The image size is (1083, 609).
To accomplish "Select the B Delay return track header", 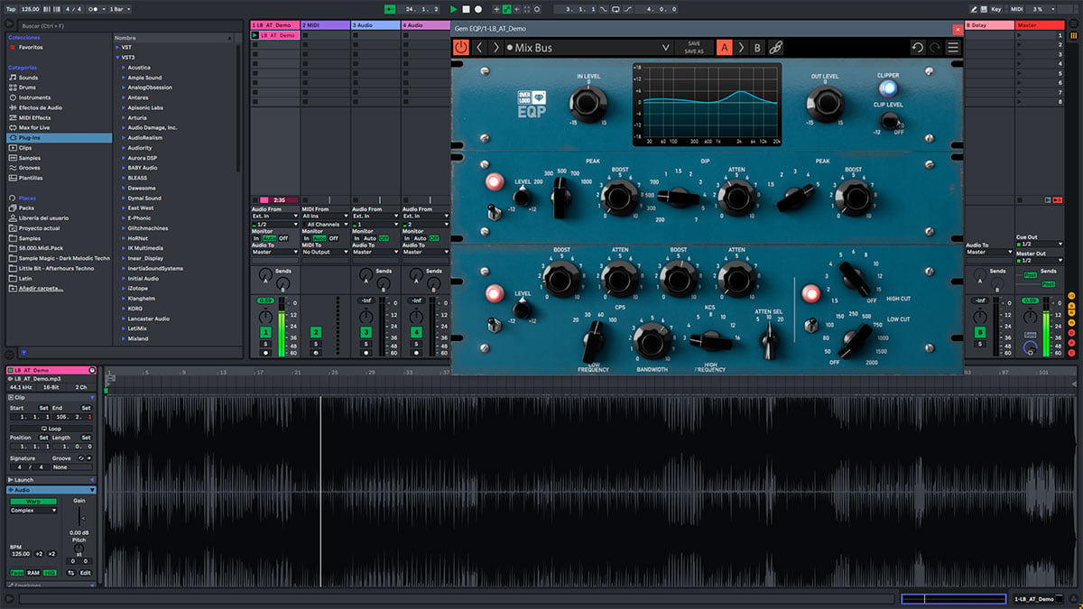I will [x=989, y=25].
